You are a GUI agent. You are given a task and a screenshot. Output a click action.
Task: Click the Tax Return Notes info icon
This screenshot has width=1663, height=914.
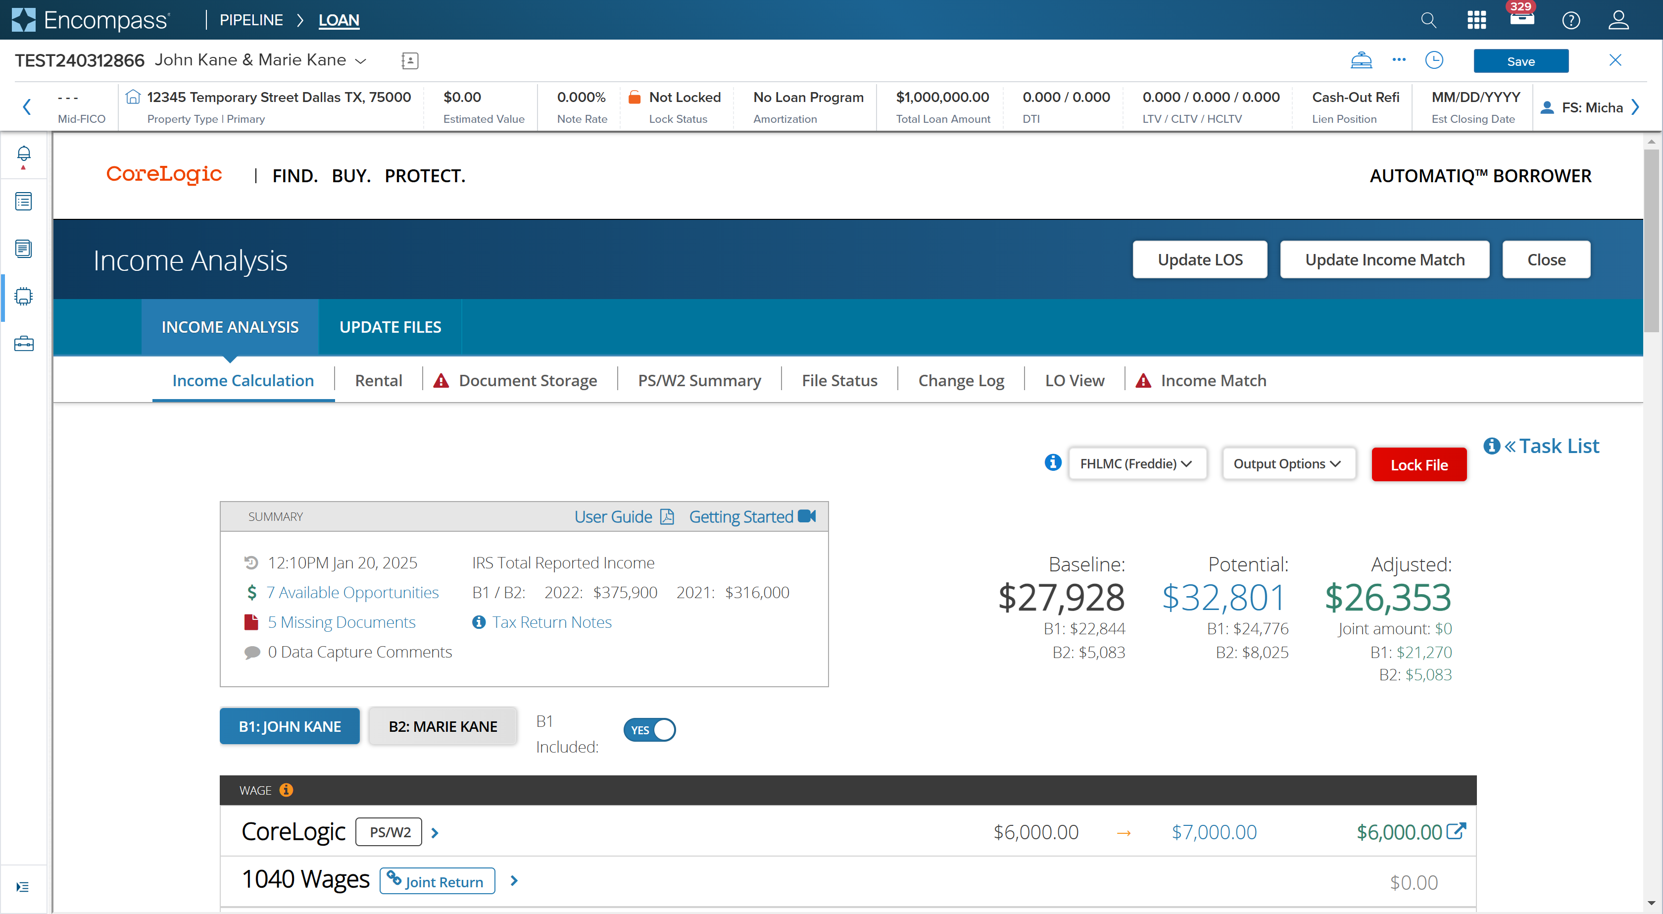point(479,622)
